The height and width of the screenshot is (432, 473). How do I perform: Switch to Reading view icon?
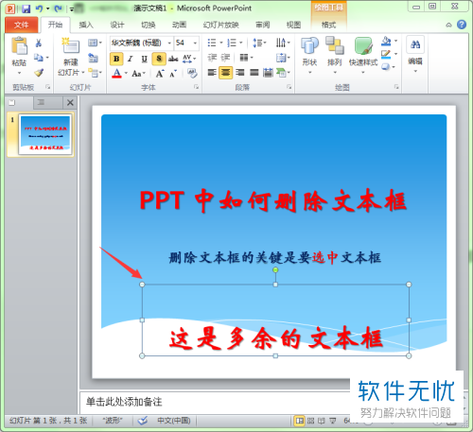click(x=322, y=421)
